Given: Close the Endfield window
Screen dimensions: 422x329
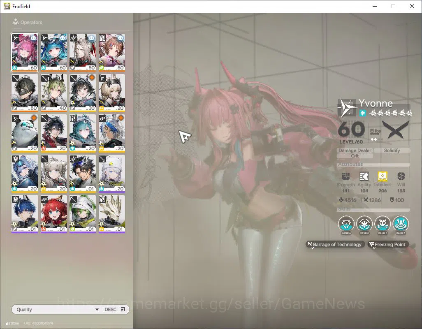Looking at the screenshot, I should tap(412, 6).
